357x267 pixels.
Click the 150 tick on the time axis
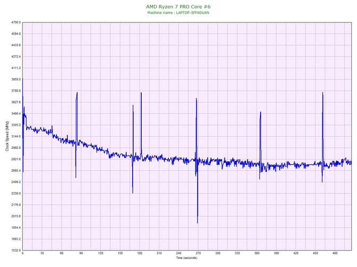click(120, 253)
